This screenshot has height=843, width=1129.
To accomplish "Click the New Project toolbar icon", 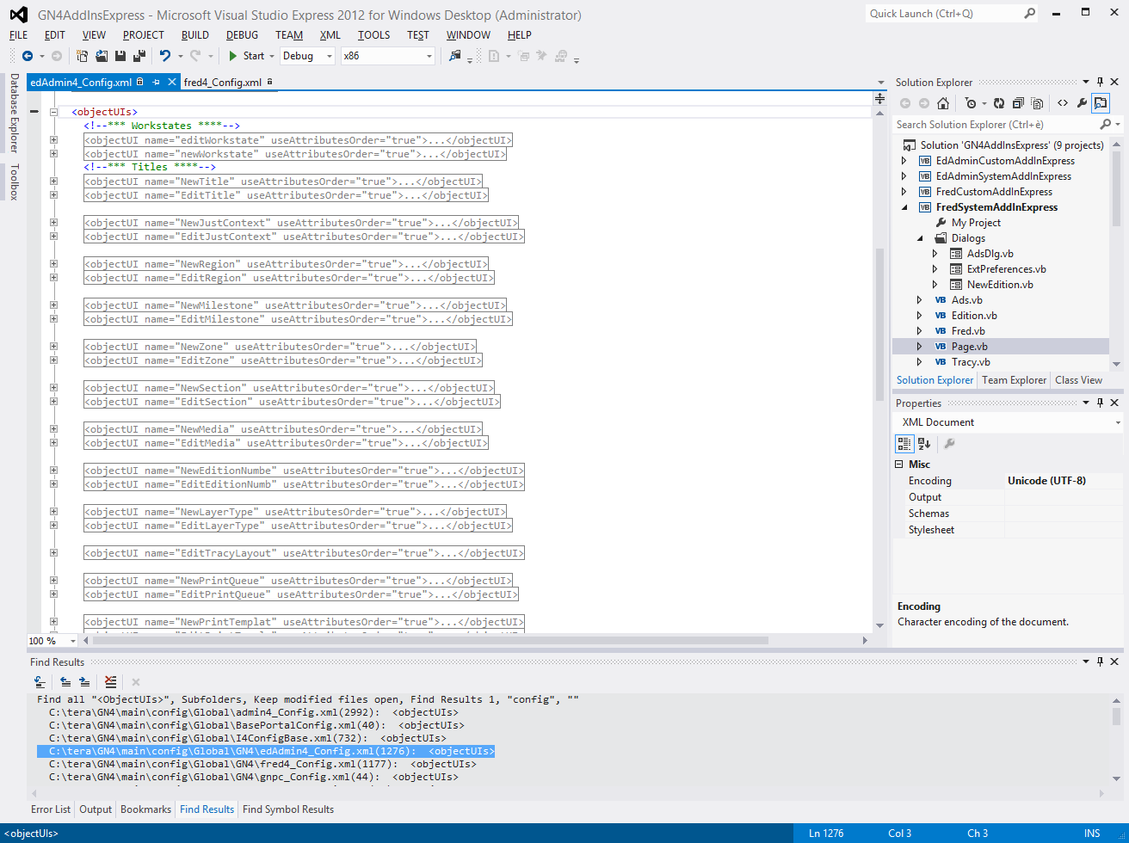I will tap(83, 56).
